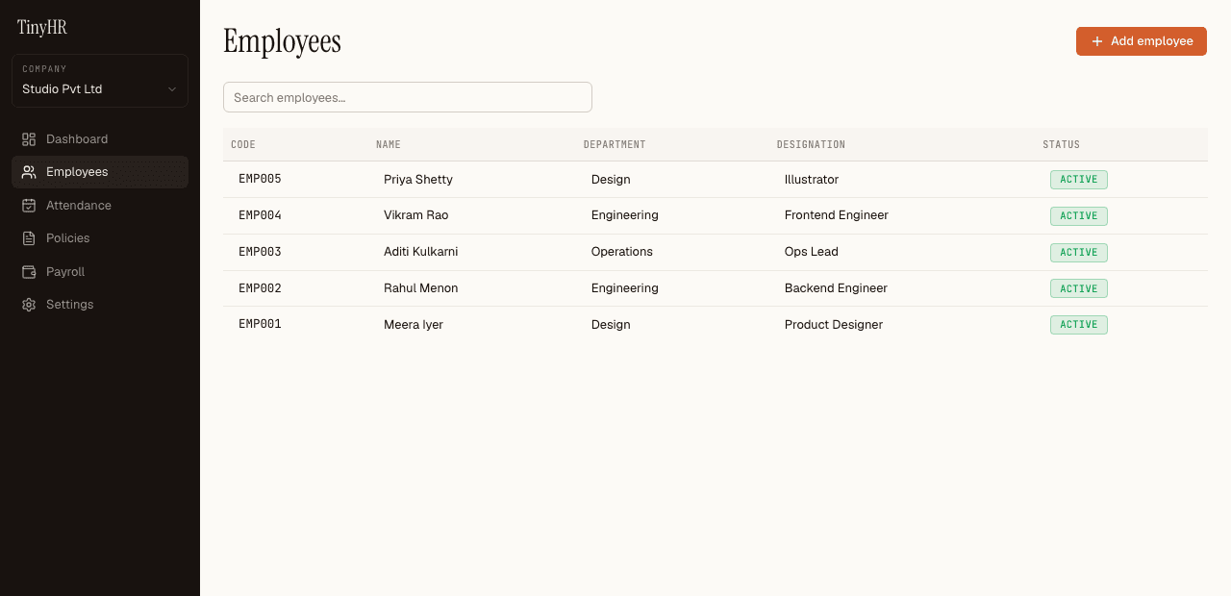Screen dimensions: 1231x596
Task: Click the Active badge for Rahul Menon
Action: click(1079, 288)
